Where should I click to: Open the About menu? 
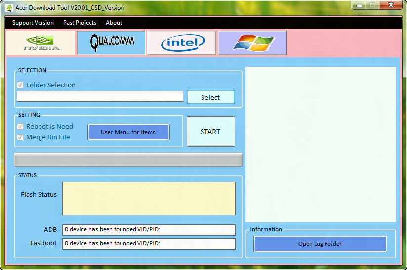(x=114, y=23)
